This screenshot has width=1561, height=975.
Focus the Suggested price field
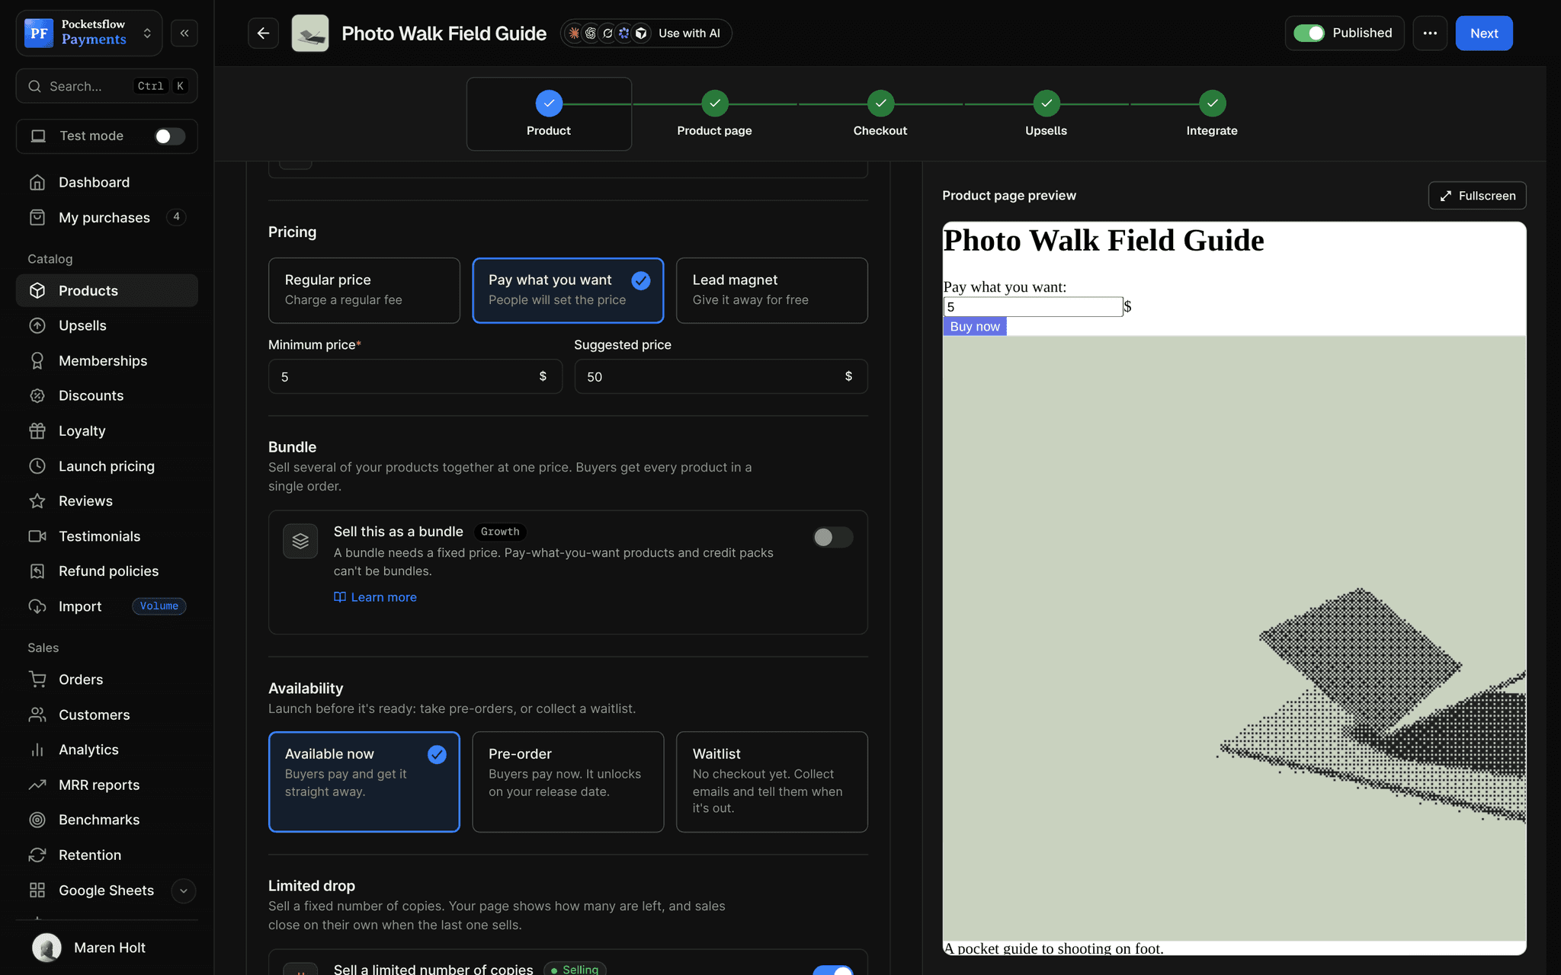coord(721,376)
